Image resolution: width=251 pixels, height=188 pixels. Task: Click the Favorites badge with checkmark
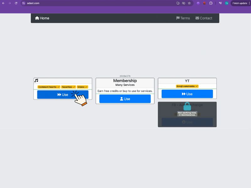click(68, 87)
